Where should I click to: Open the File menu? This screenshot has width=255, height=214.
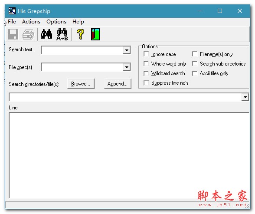tap(12, 22)
